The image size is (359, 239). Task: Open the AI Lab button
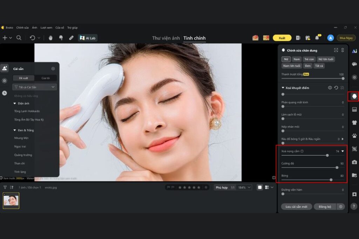click(x=88, y=38)
